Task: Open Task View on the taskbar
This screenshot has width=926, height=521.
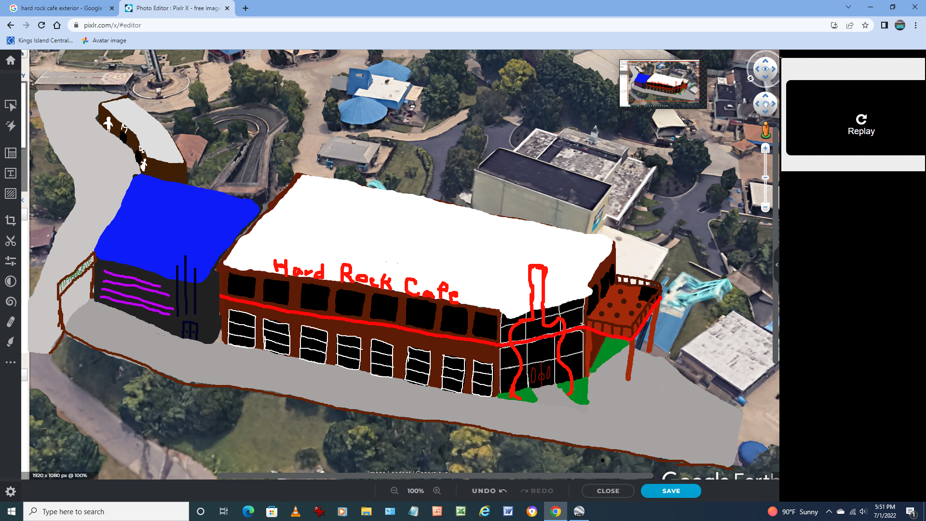Action: point(223,511)
